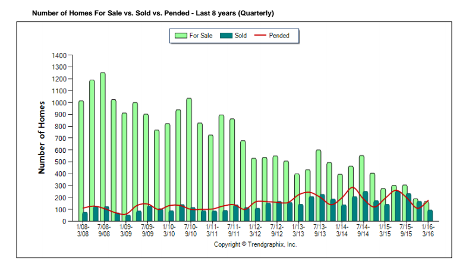Select the 'Sold' legend label text
The width and height of the screenshot is (466, 264).
tap(241, 36)
